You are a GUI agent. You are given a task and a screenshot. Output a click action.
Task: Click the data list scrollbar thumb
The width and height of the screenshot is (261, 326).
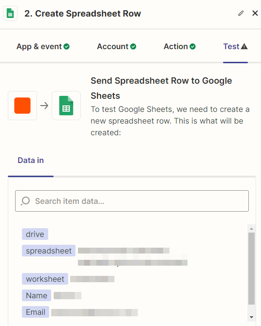point(251,269)
